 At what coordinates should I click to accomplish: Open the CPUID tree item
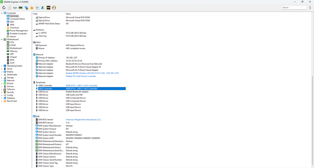[13, 45]
